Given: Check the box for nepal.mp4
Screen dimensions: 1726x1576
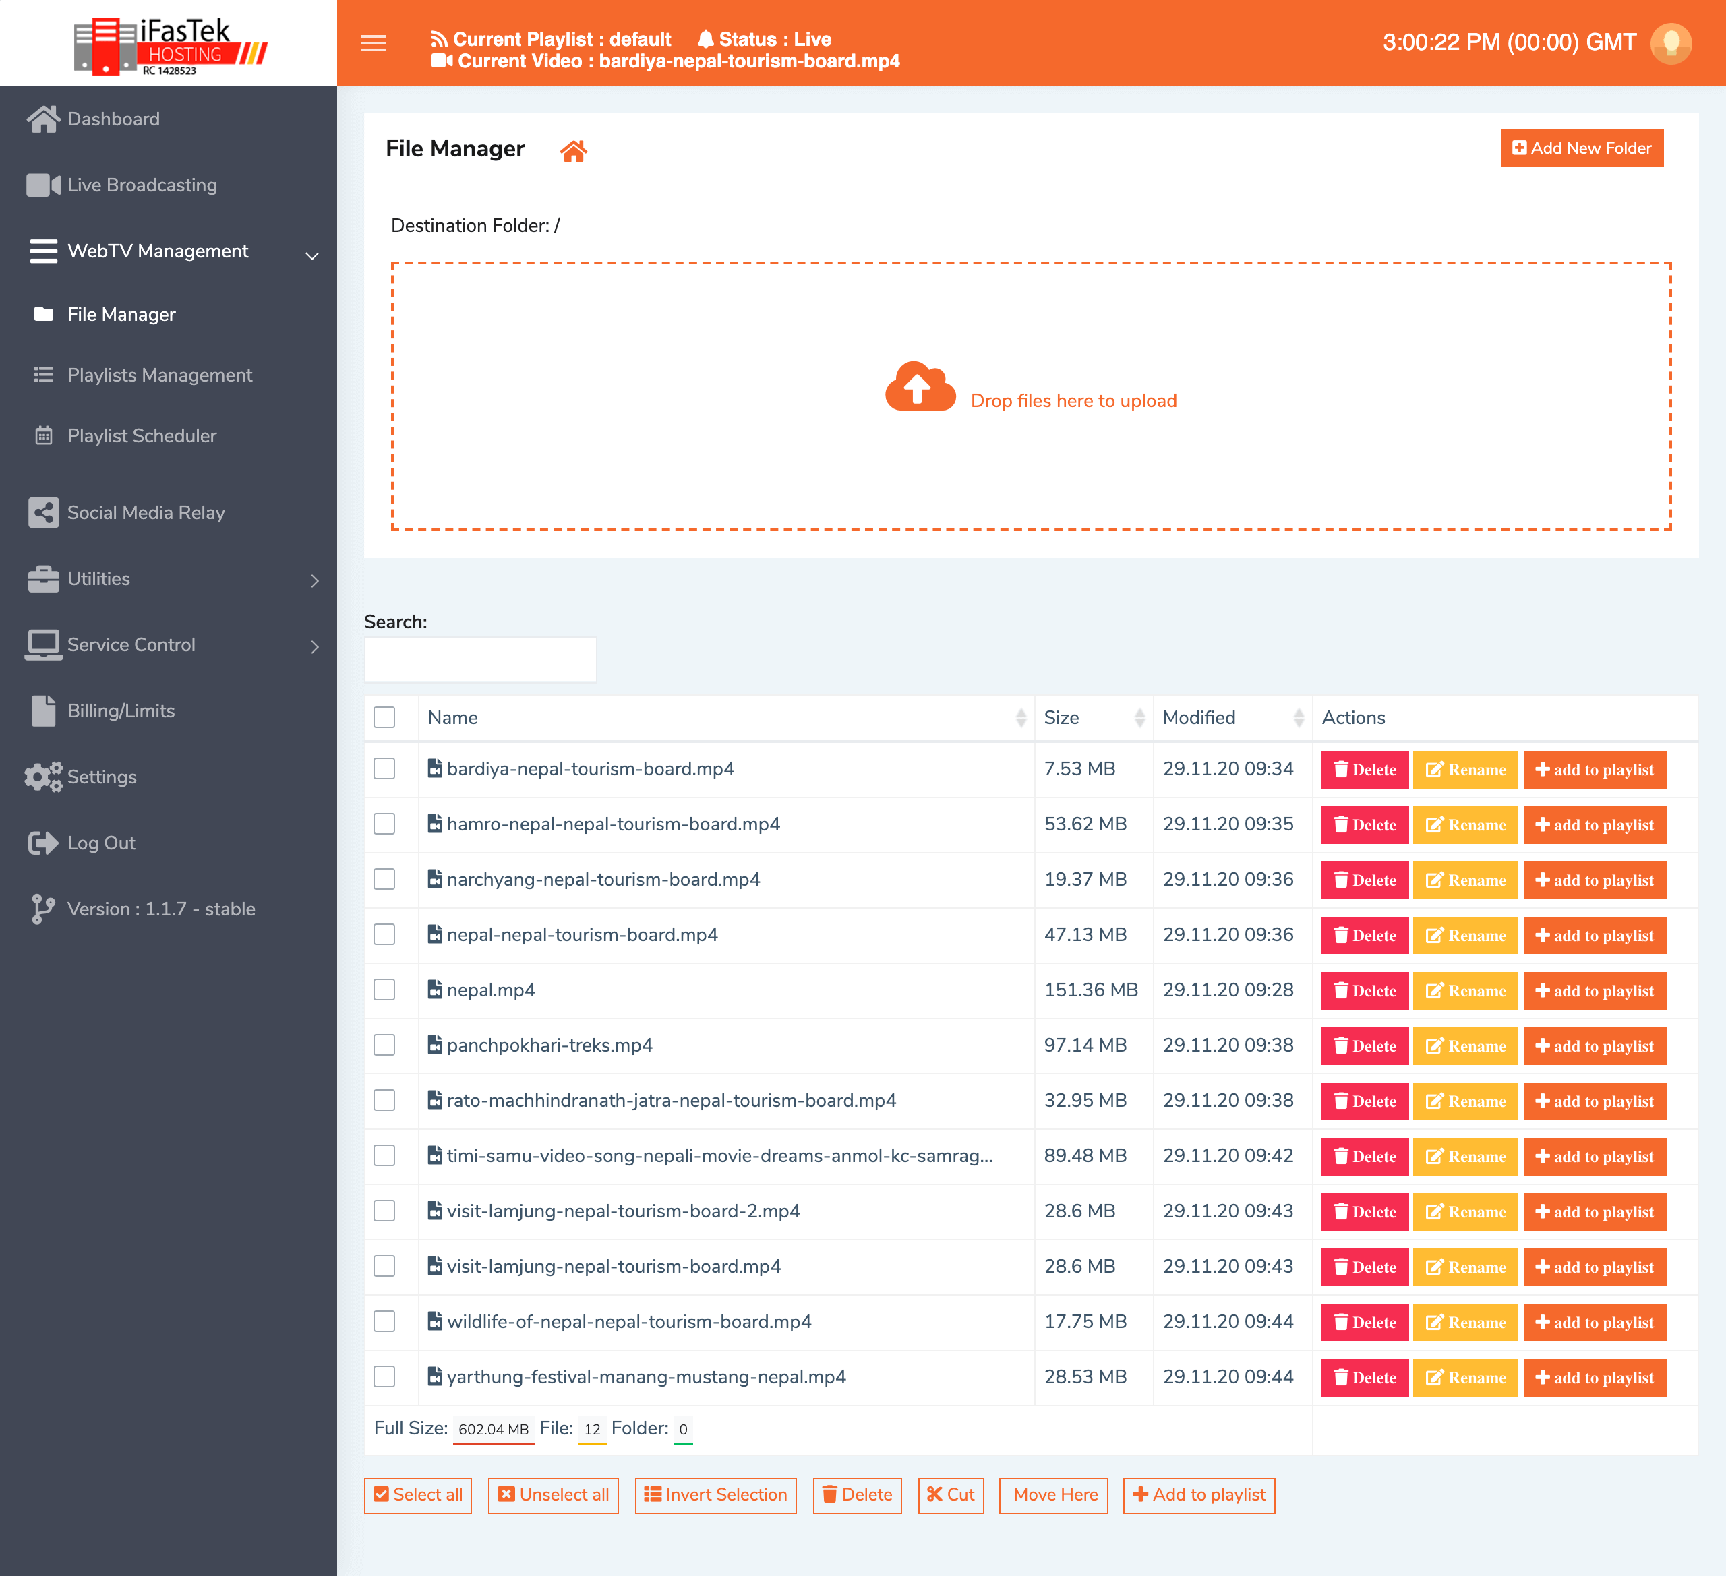Looking at the screenshot, I should 384,990.
